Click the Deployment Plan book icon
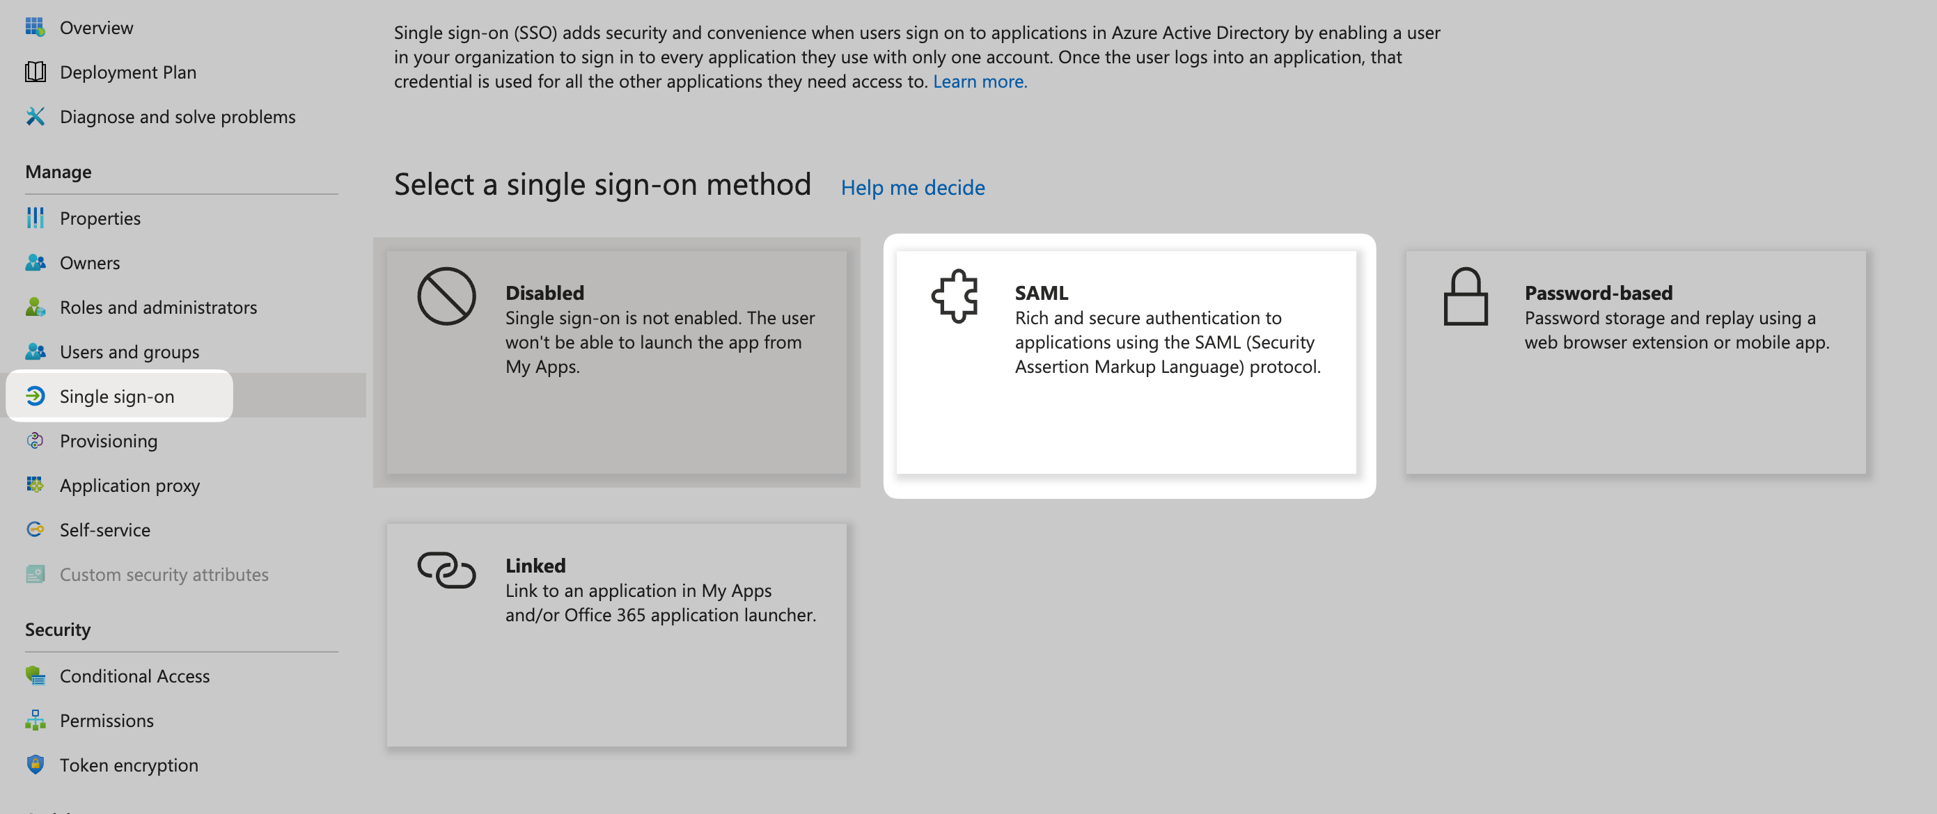This screenshot has height=814, width=1937. pyautogui.click(x=35, y=72)
